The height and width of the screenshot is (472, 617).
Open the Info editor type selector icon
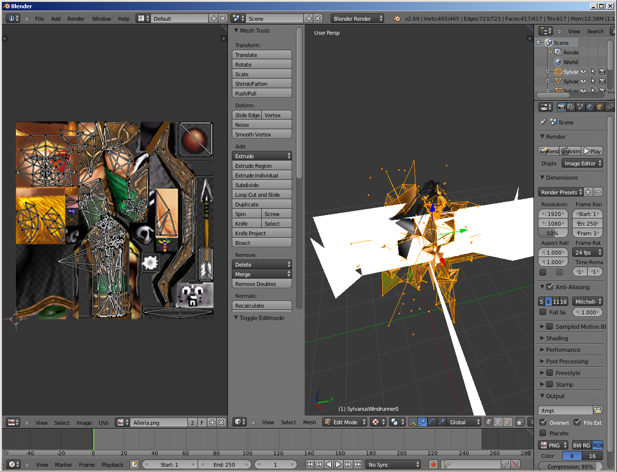point(13,18)
